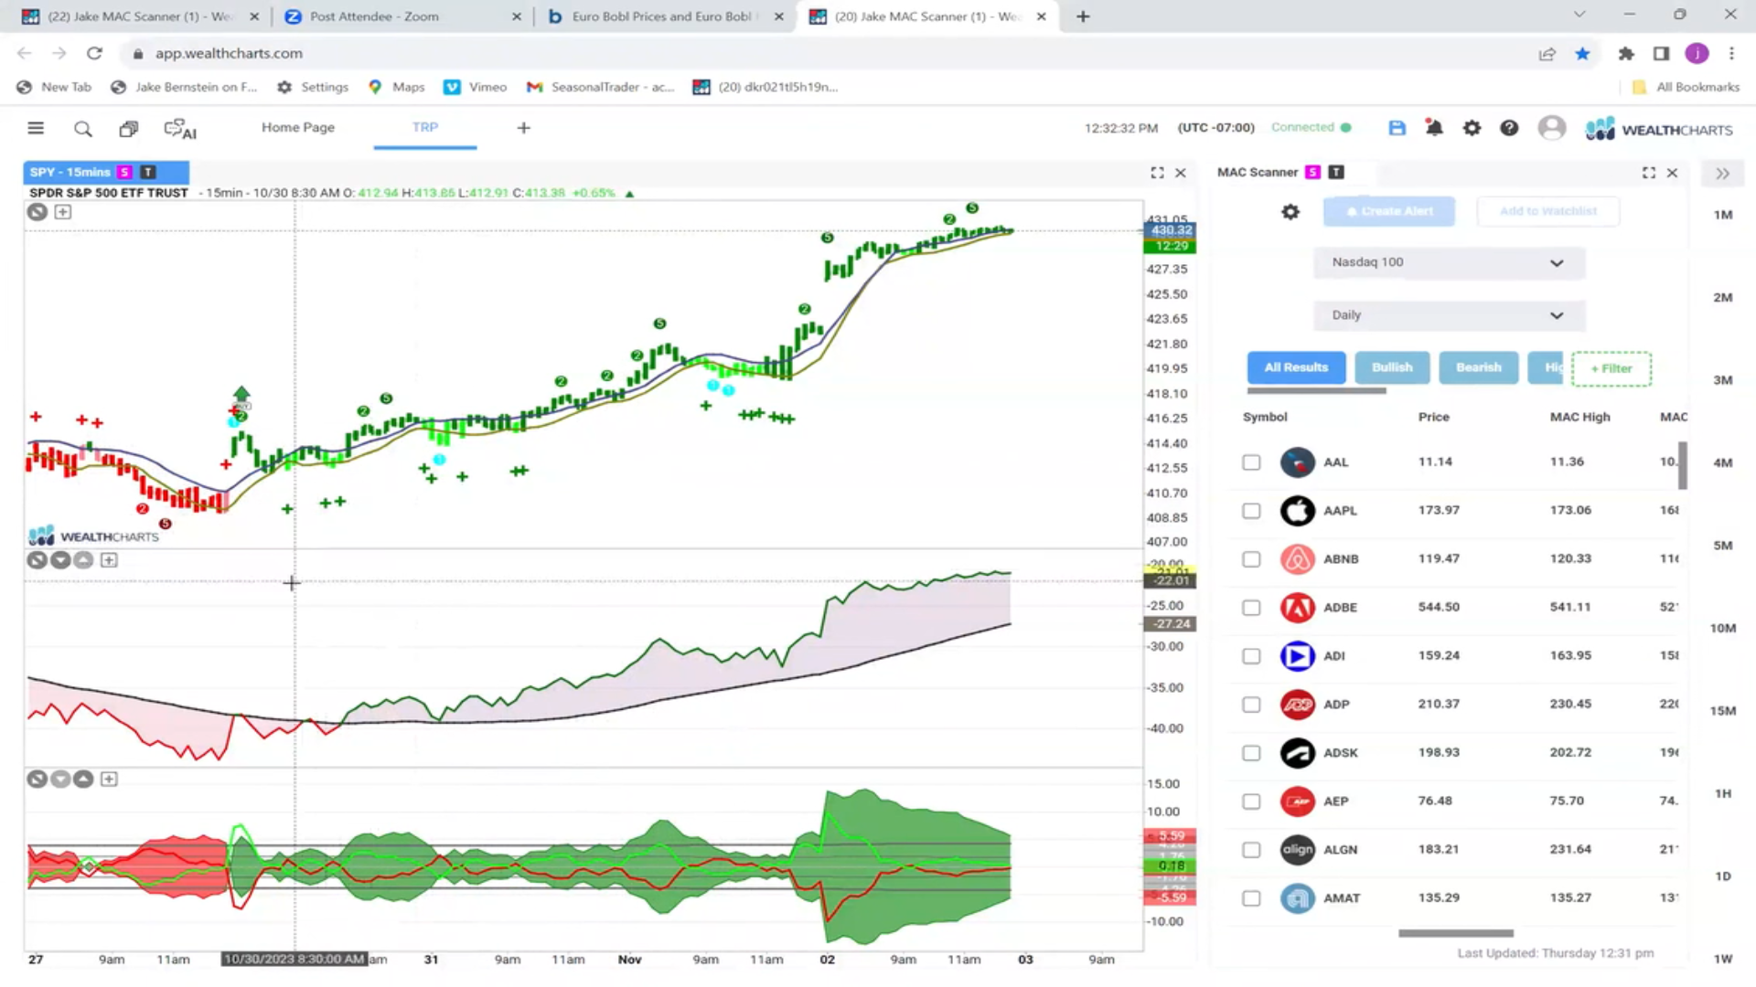Switch to Post Attendee - Zoom browser tab
This screenshot has height=987, width=1756.
[x=403, y=16]
